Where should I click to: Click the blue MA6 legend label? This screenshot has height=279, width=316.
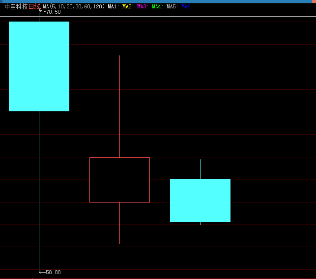click(187, 7)
